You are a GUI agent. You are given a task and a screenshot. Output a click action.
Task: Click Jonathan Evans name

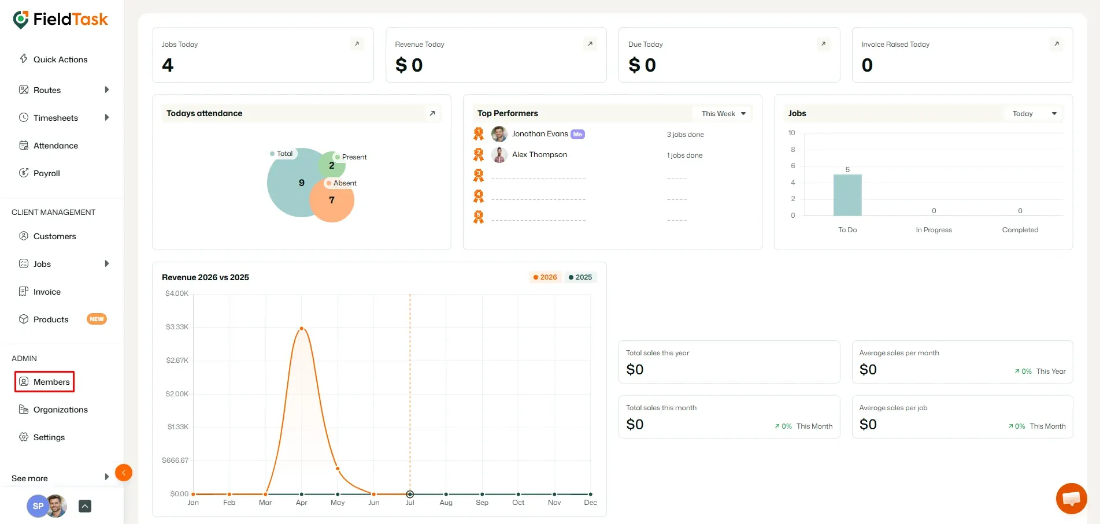(x=540, y=133)
